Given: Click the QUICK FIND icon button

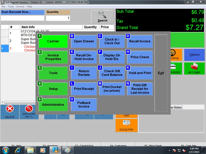Looking at the screenshot, I should 127,125.
